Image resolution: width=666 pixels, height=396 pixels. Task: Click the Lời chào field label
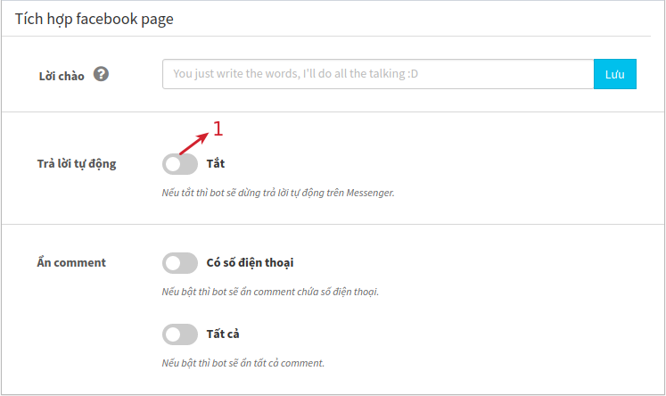(x=62, y=76)
